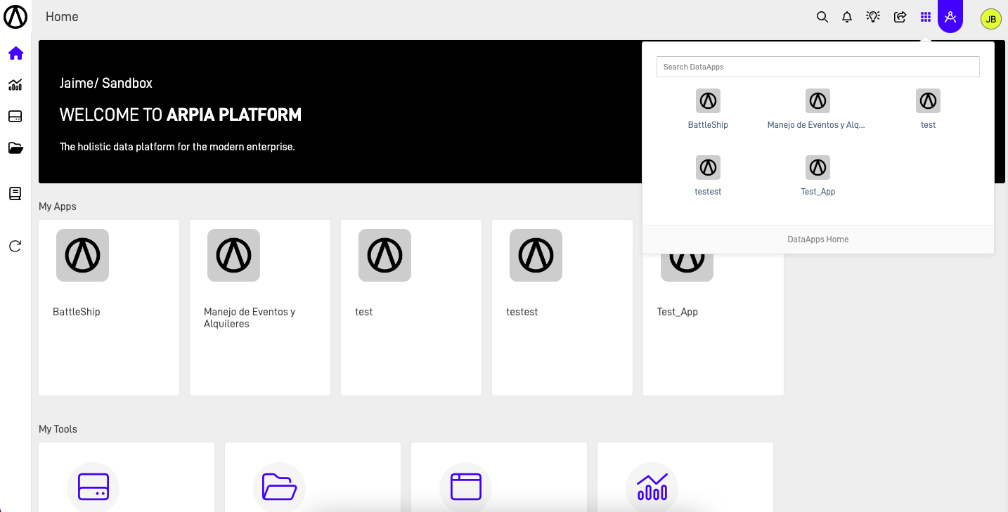The height and width of the screenshot is (512, 1008).
Task: Open the browser window tool card icon
Action: click(x=465, y=487)
